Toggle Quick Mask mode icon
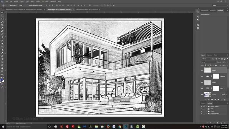The height and width of the screenshot is (129, 229). 2,84
